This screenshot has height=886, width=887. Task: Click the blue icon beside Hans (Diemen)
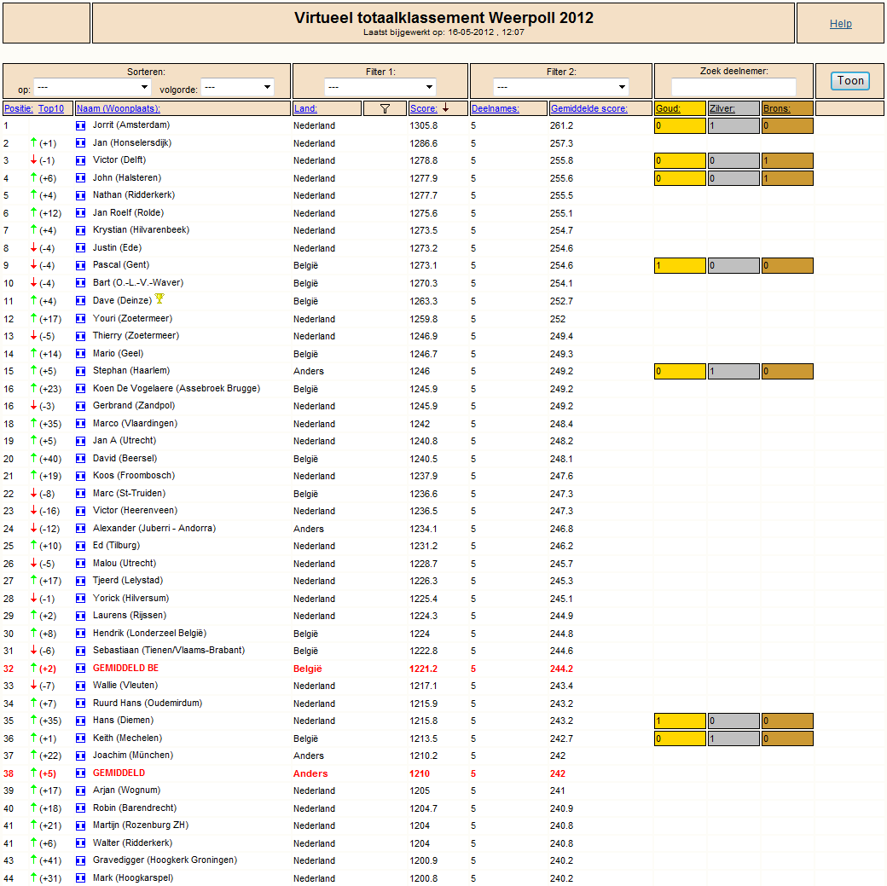[80, 721]
